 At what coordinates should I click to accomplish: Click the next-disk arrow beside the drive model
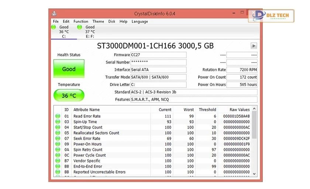coord(254,46)
